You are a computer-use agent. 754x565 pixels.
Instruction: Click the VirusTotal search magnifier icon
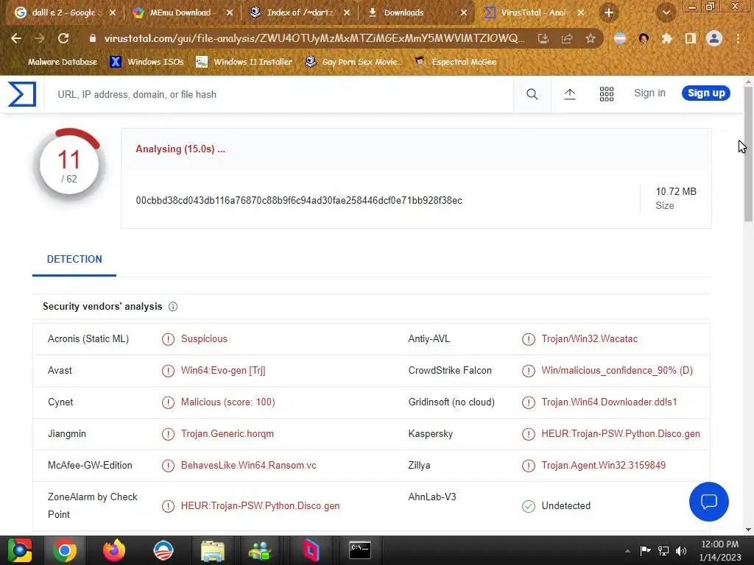[x=532, y=94]
